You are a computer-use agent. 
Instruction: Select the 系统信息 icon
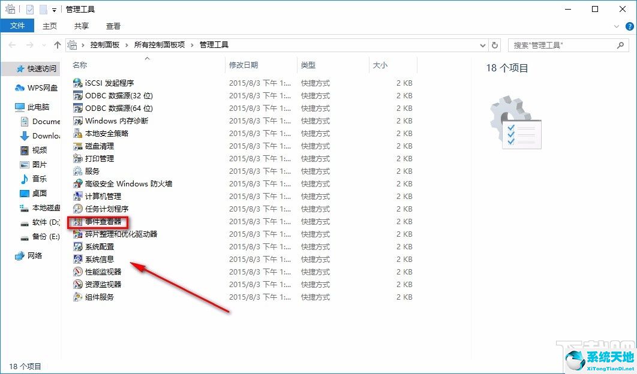click(77, 259)
